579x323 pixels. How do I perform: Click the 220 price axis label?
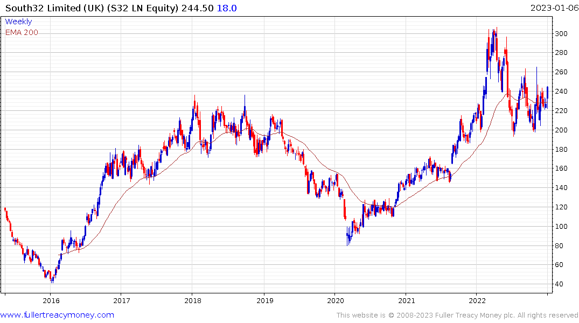(x=561, y=111)
